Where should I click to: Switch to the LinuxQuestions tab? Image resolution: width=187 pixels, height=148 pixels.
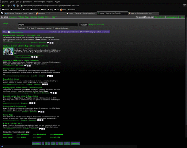(81, 13)
